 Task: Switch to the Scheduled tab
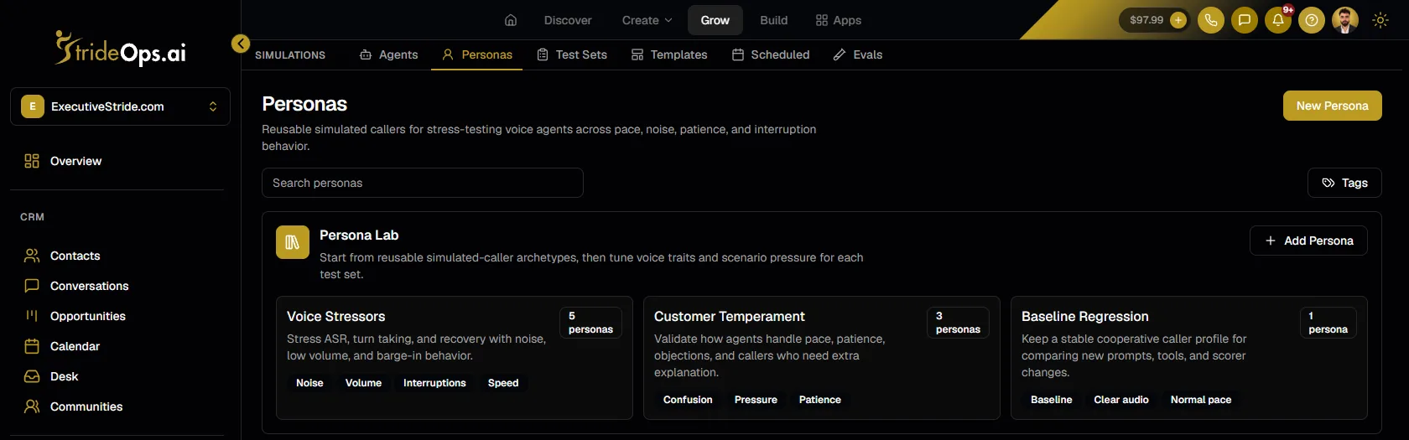click(771, 54)
